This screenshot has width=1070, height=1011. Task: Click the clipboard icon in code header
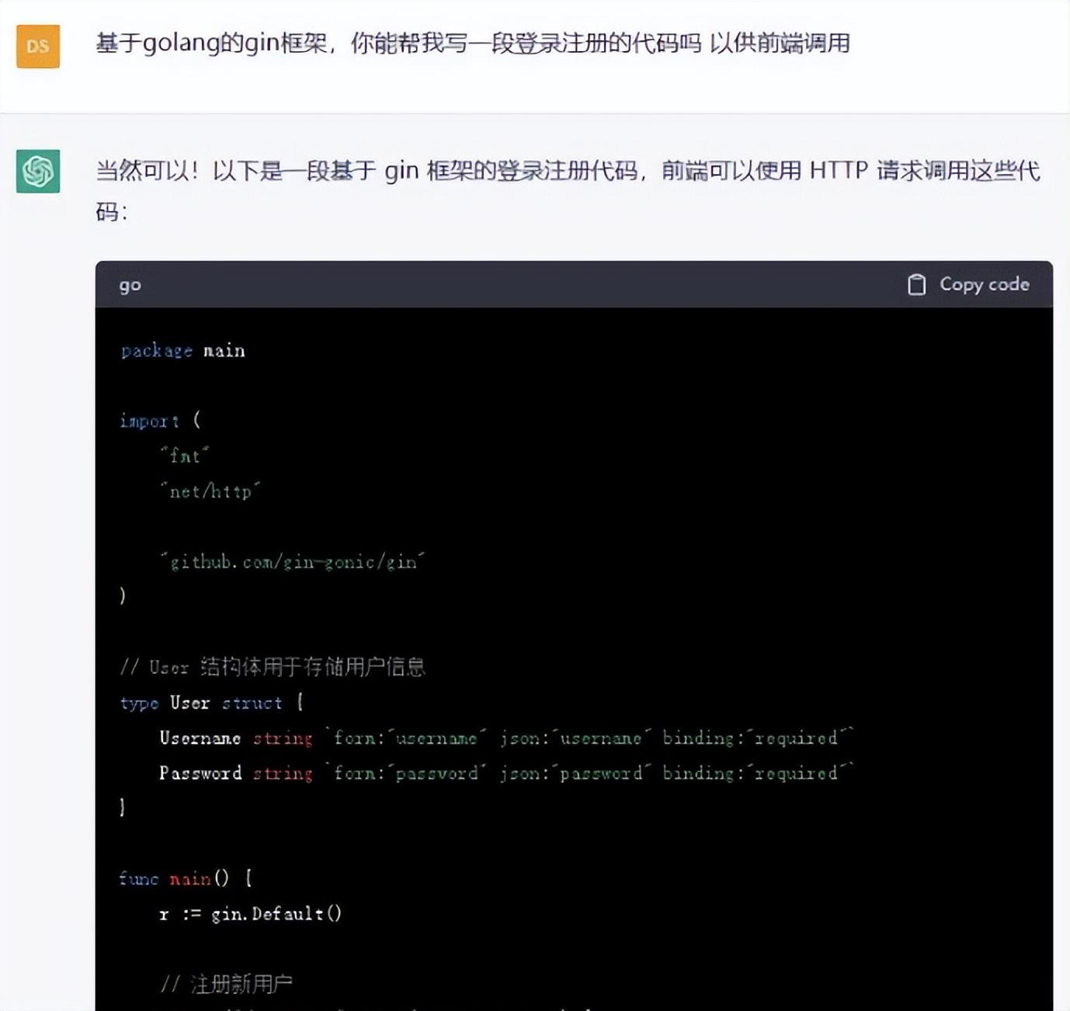916,285
